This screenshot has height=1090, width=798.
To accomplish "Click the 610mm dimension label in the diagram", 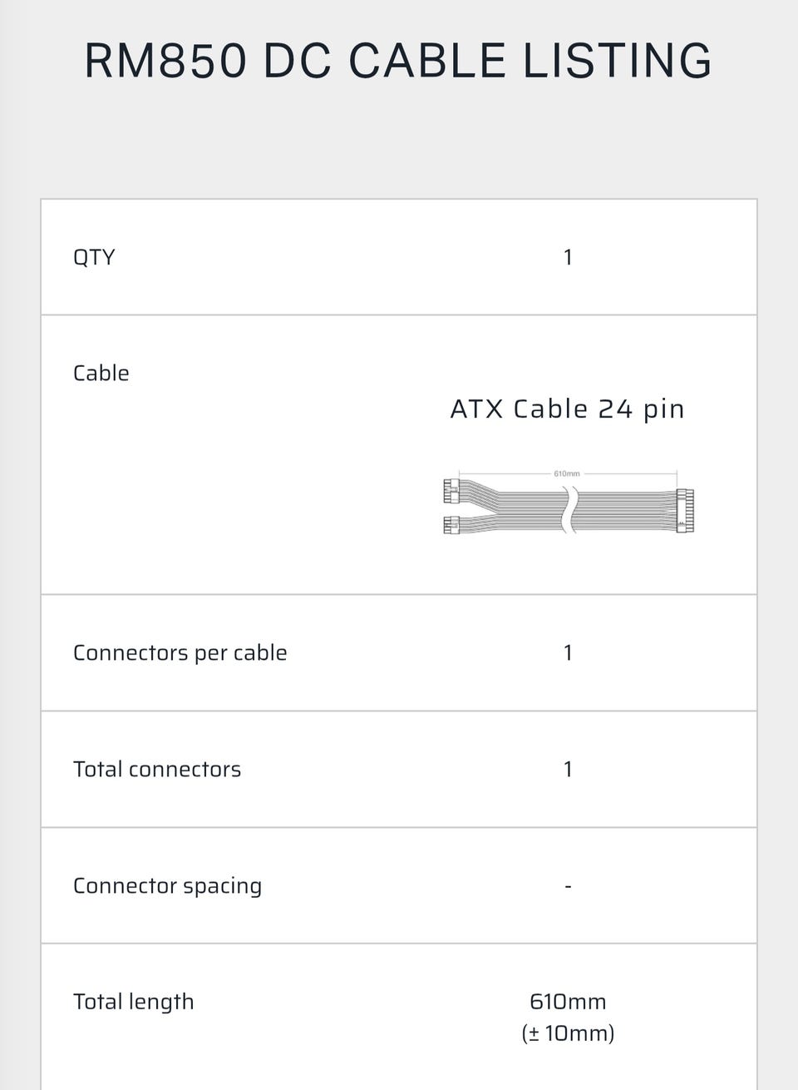I will [x=567, y=473].
